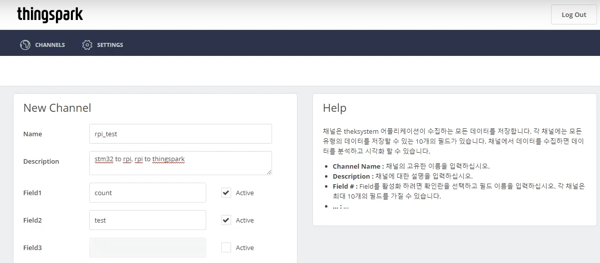Click the Active label next to Field1
Image resolution: width=600 pixels, height=263 pixels.
pyautogui.click(x=245, y=193)
